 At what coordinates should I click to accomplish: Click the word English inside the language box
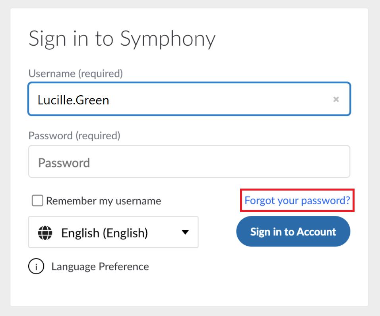coord(80,233)
